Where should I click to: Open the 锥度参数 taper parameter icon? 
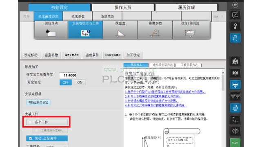click(x=155, y=30)
